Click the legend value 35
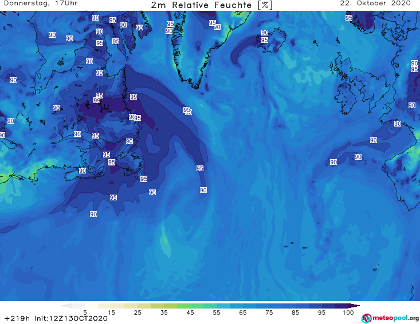This screenshot has height=324, width=420. point(164,313)
